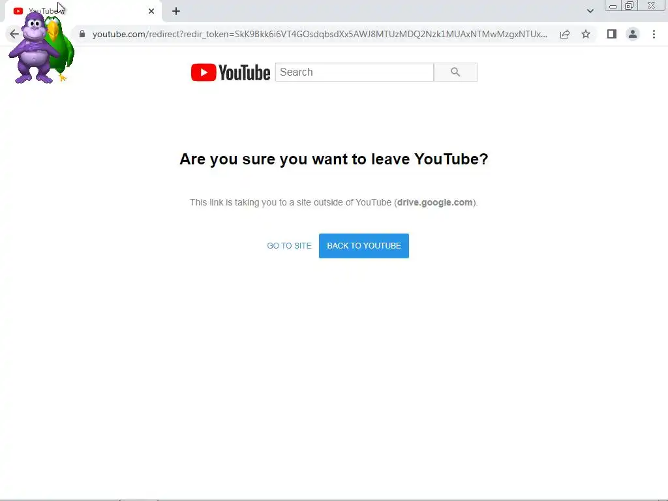Screen dimensions: 668x501
Task: Bookmark this page with star icon
Action: [x=586, y=34]
